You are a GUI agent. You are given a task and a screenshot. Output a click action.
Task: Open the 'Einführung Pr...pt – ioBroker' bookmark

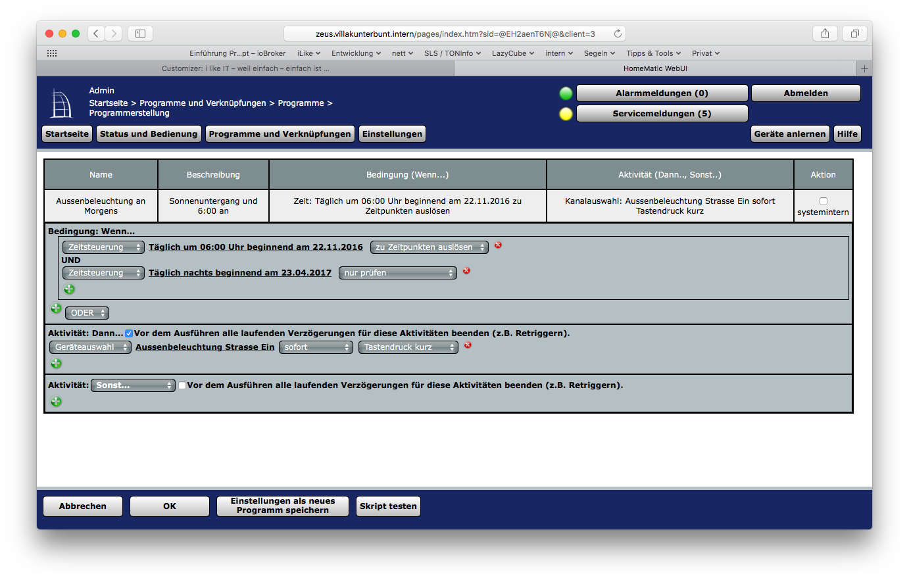coord(237,53)
